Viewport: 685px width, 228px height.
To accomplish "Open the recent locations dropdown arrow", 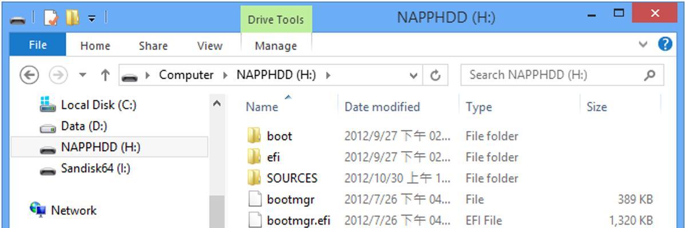I will [x=82, y=75].
